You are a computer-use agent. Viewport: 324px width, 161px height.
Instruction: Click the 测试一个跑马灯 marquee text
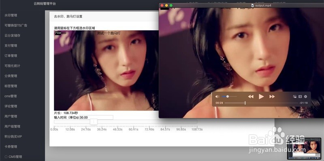pyautogui.click(x=109, y=33)
